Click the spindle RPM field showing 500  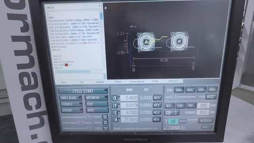tap(203, 105)
